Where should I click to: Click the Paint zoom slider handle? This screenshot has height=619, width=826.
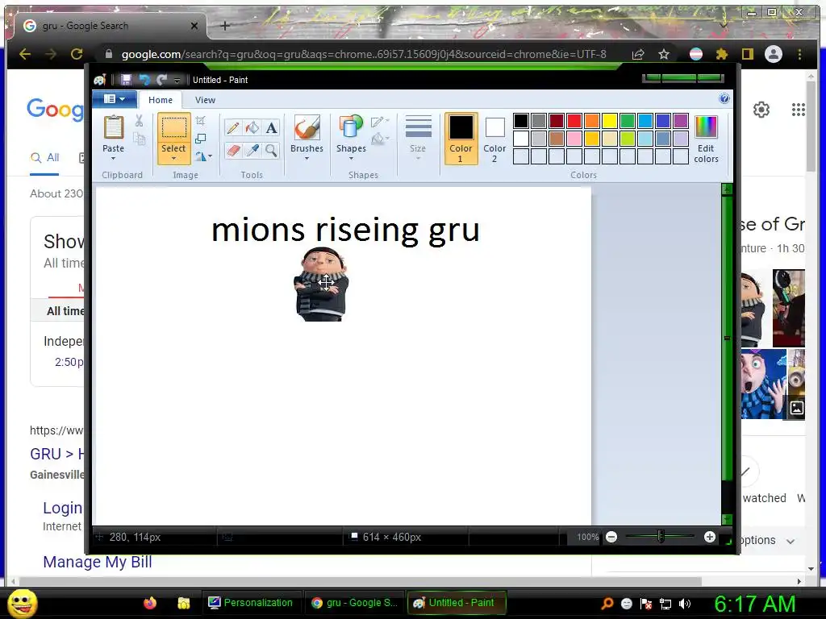[x=661, y=537]
